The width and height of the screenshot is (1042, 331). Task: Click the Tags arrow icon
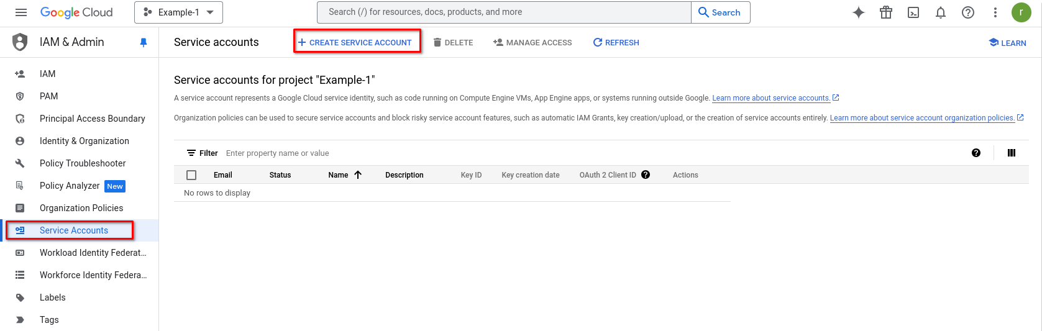[20, 320]
